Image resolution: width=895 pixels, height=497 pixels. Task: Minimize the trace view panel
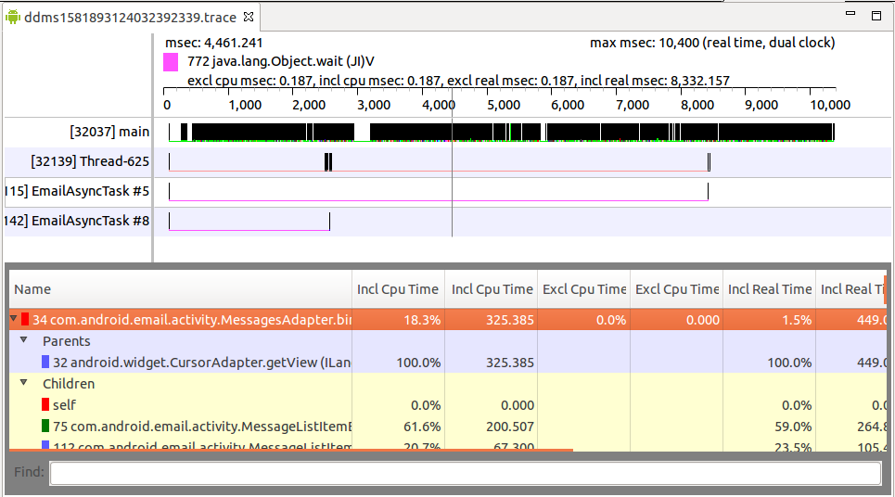point(850,13)
